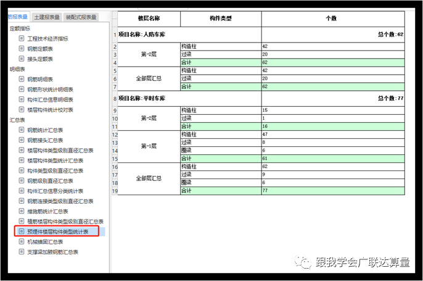
Task: Click the 总个数:77 cell
Action: pyautogui.click(x=333, y=98)
